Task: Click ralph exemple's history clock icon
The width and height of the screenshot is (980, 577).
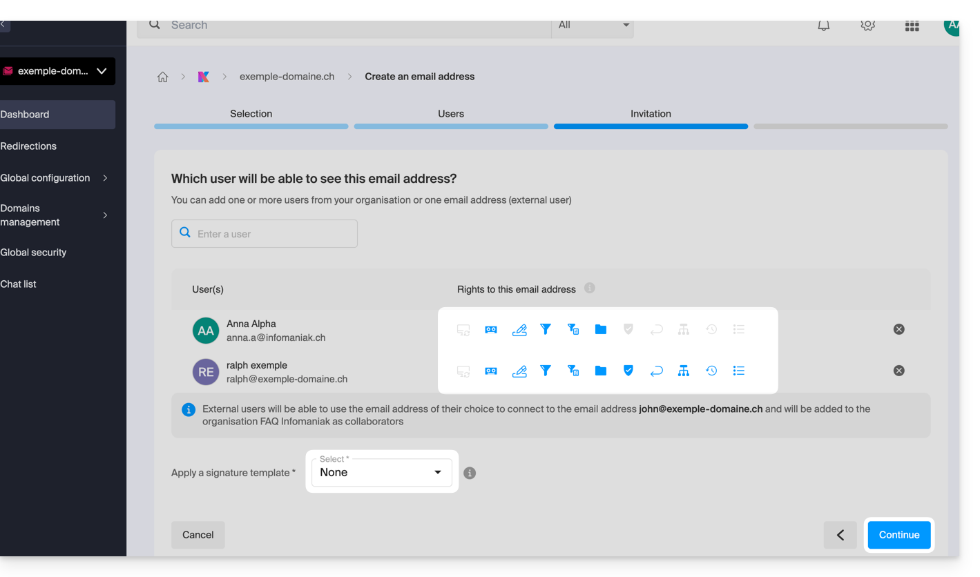Action: click(711, 371)
